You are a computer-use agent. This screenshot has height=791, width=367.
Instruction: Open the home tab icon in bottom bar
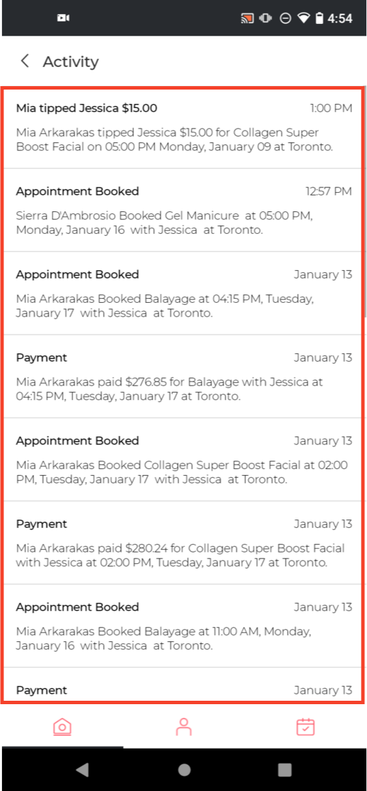coord(62,727)
